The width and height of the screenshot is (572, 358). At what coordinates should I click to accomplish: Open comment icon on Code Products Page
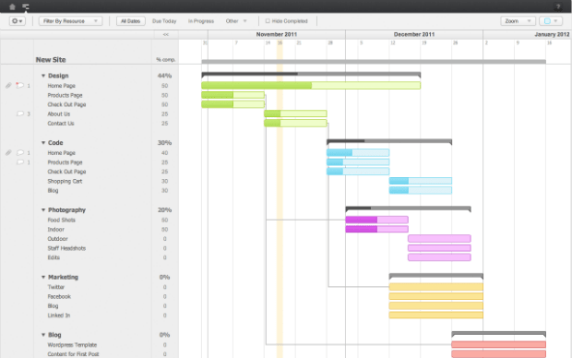pyautogui.click(x=20, y=162)
